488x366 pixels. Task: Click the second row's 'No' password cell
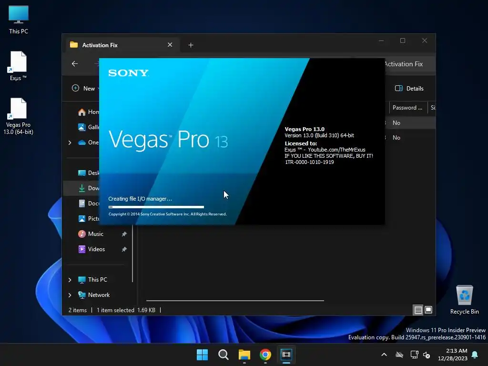coord(396,138)
